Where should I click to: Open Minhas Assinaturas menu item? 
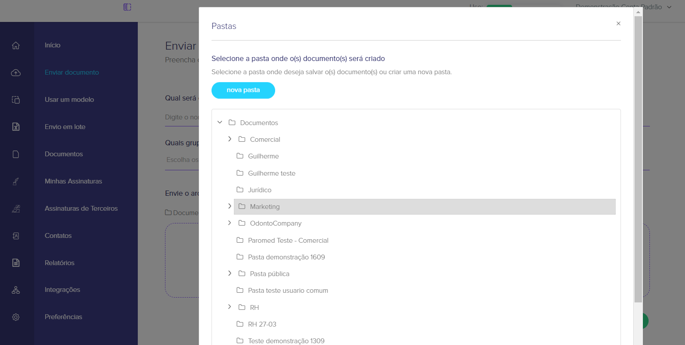point(73,181)
